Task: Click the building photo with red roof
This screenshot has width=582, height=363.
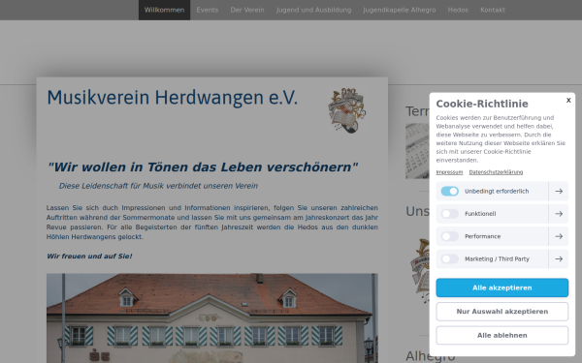Action: [x=211, y=318]
